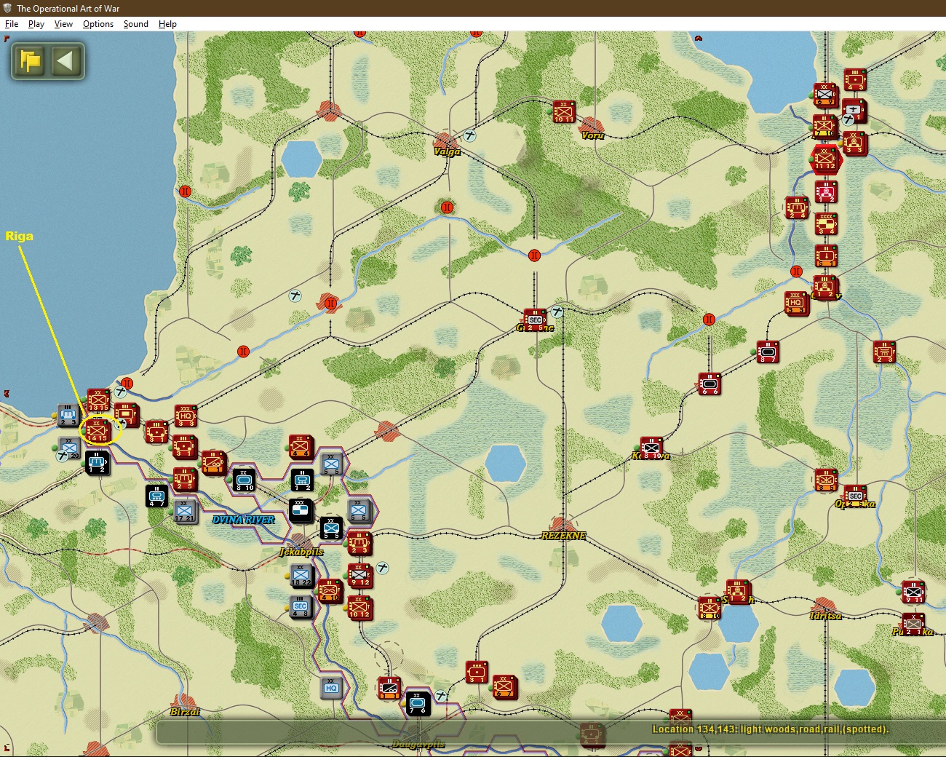946x757 pixels.
Task: Select the Soviet air unit with plane symbol
Action: [854, 111]
